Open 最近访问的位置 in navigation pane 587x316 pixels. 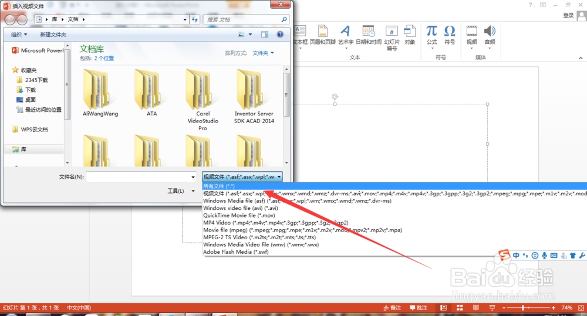[39, 110]
